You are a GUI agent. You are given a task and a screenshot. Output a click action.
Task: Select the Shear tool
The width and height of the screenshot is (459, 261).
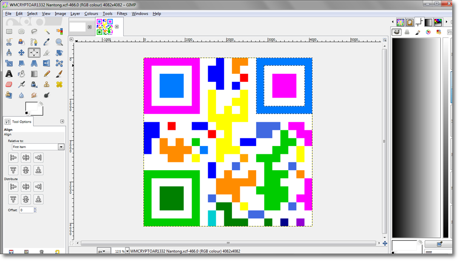pyautogui.click(x=21, y=63)
